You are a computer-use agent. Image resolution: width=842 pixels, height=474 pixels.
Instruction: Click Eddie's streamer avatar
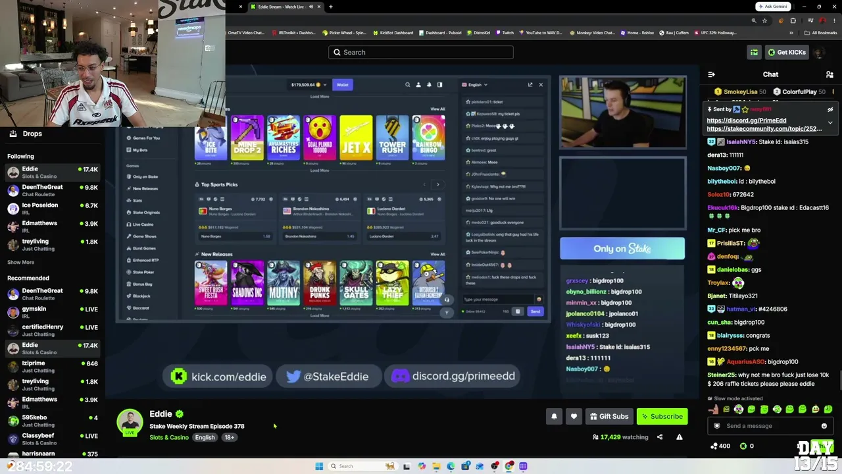click(x=130, y=422)
